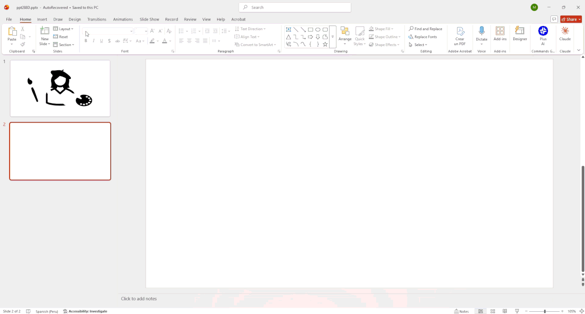The height and width of the screenshot is (314, 585).
Task: Fit slide to current window icon
Action: click(581, 311)
